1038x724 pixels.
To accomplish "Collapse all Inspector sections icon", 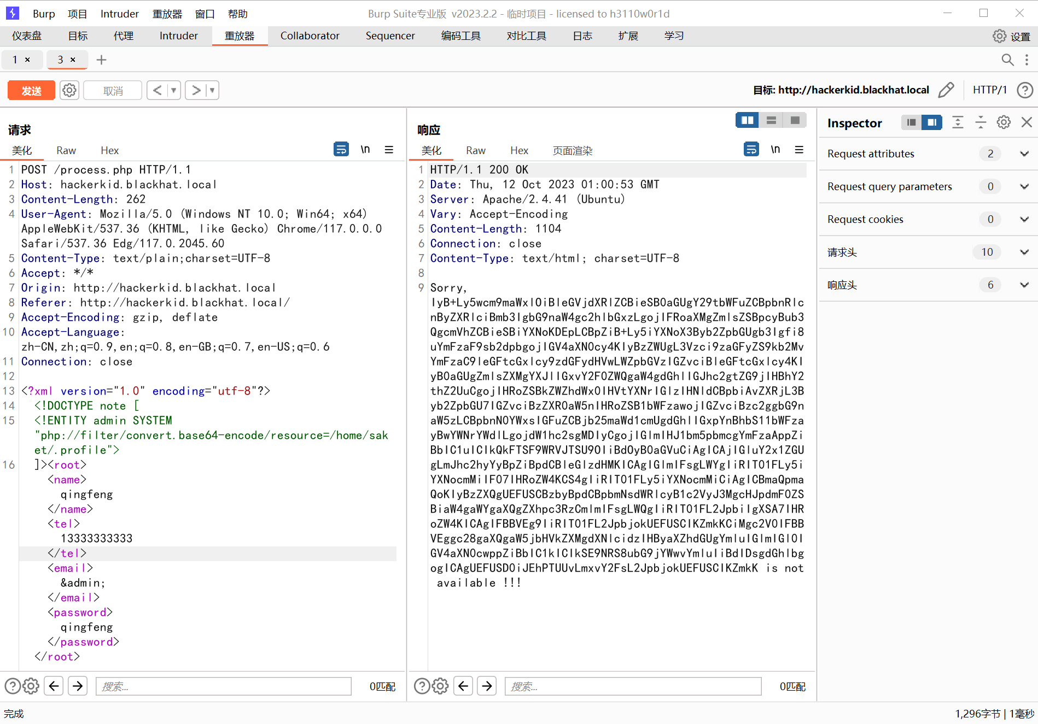I will point(981,122).
